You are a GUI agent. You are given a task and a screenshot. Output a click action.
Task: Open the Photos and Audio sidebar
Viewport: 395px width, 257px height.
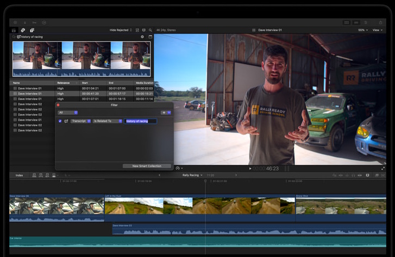click(23, 30)
